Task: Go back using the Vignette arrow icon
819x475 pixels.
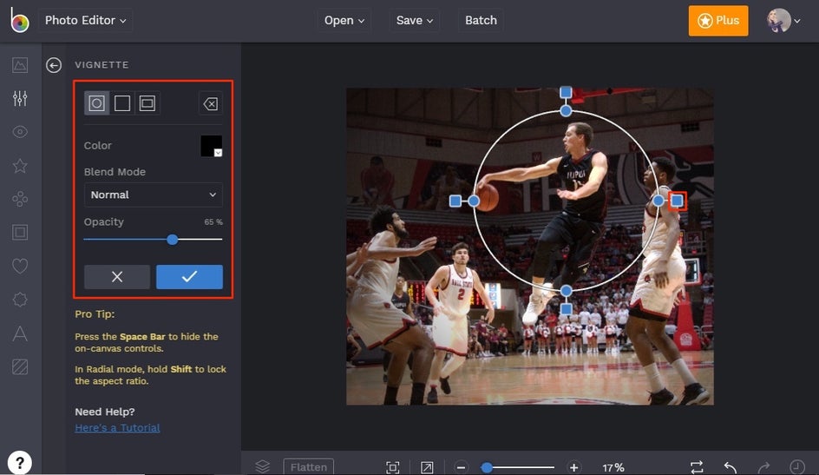Action: 54,65
